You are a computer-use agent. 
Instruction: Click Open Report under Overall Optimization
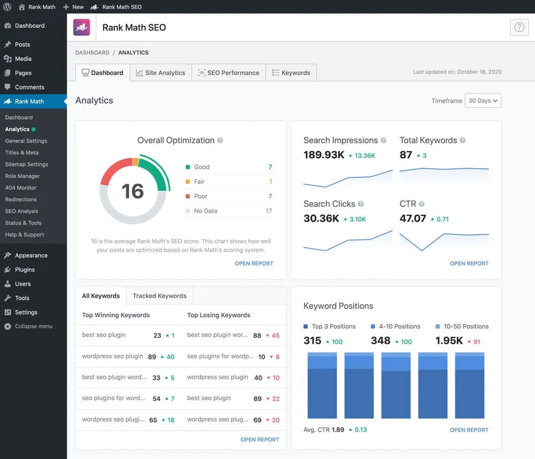[254, 264]
